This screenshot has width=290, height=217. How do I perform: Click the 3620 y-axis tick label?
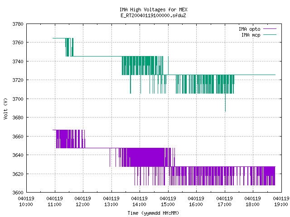[x=18, y=174]
